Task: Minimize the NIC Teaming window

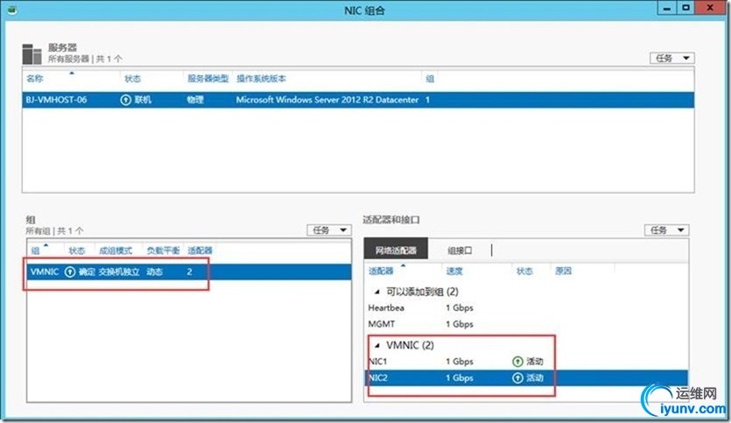Action: [667, 8]
